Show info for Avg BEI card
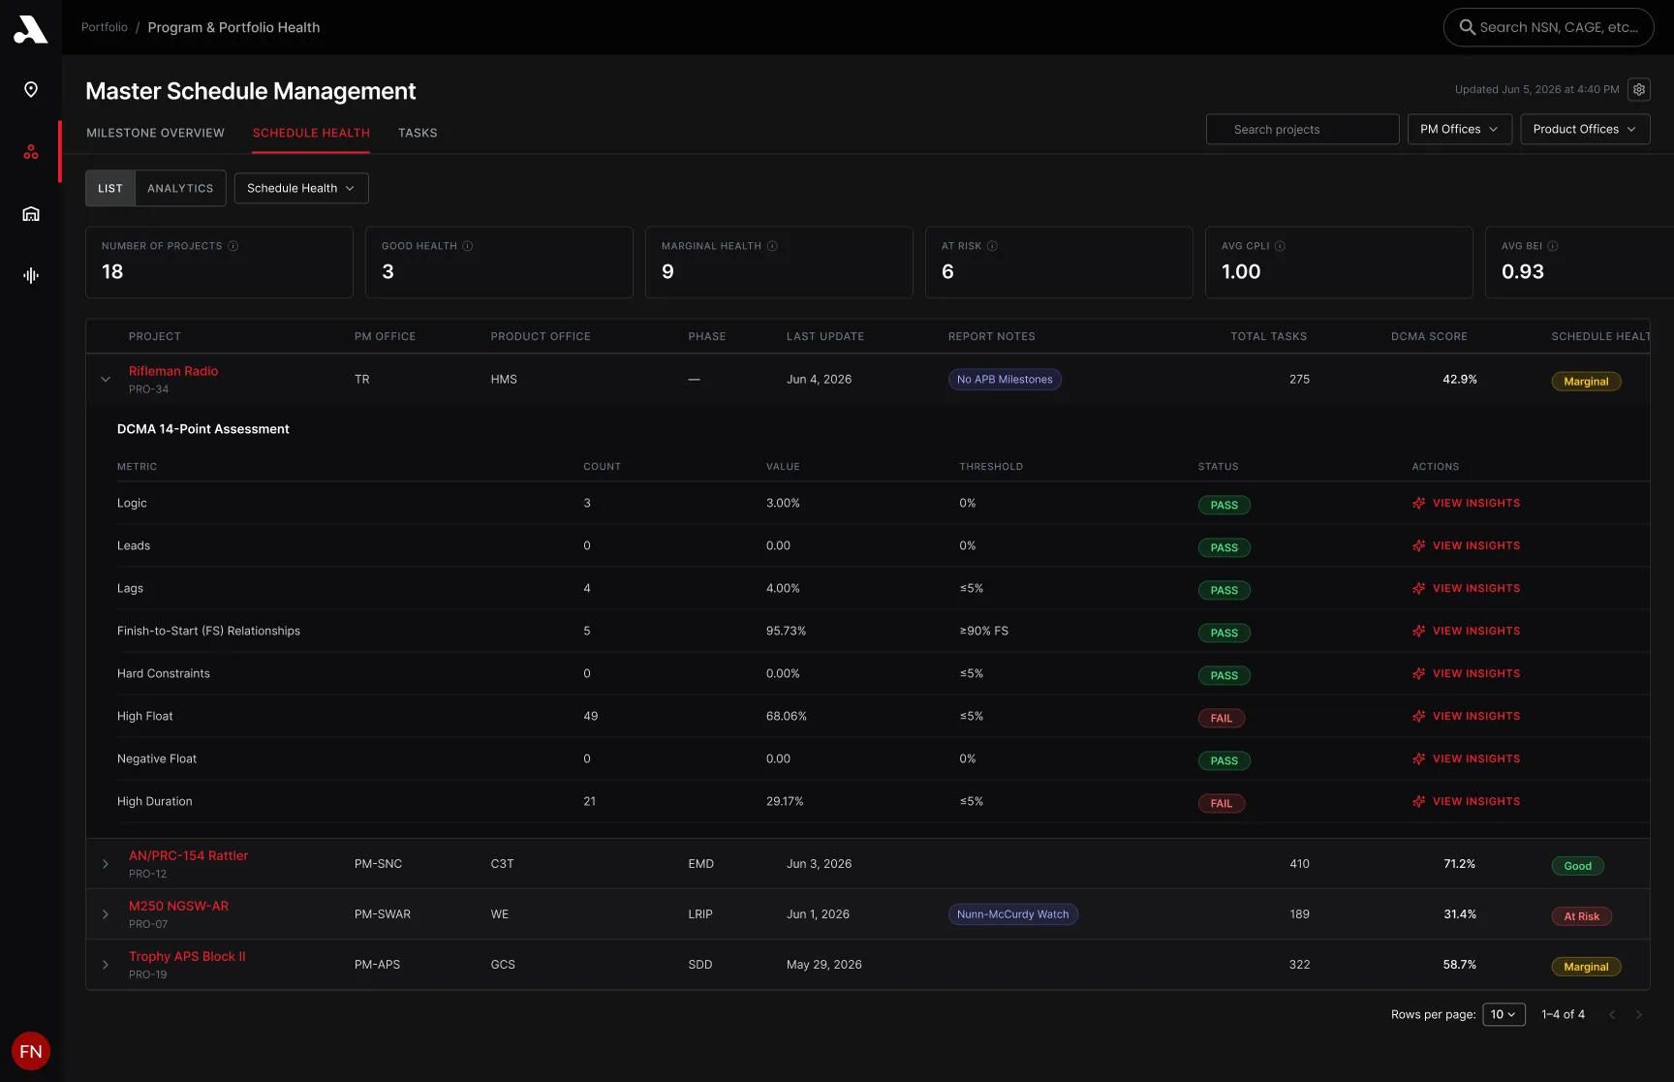 [x=1553, y=246]
